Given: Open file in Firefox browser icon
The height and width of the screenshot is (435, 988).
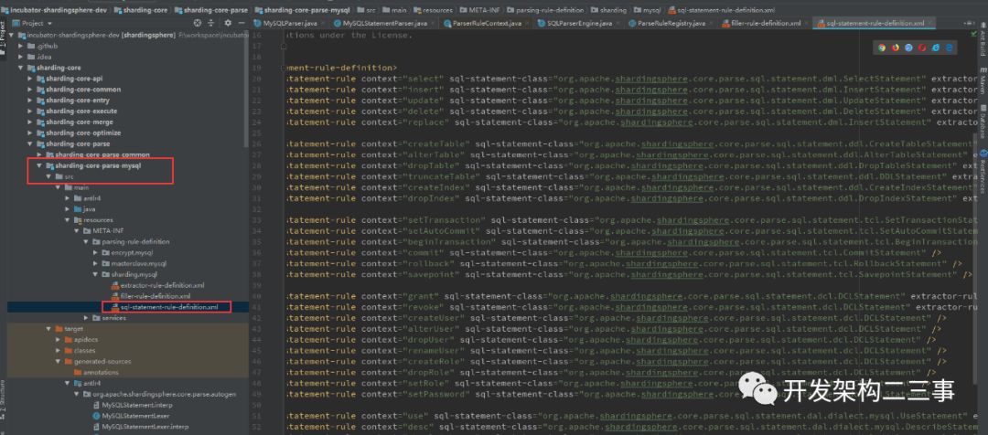Looking at the screenshot, I should pos(895,48).
